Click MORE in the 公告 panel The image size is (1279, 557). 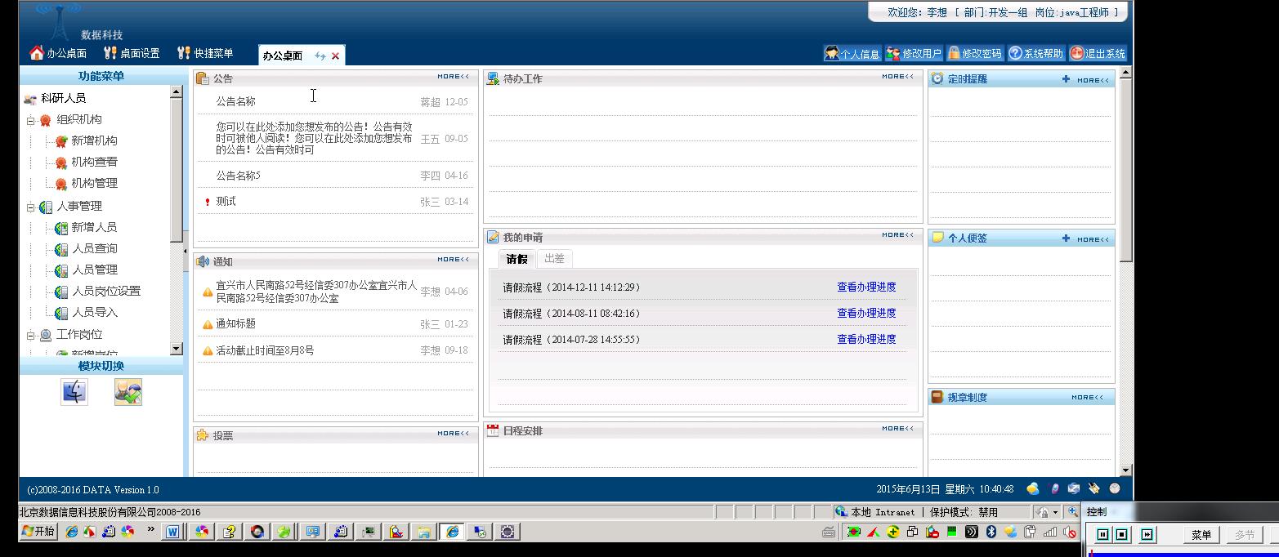453,77
